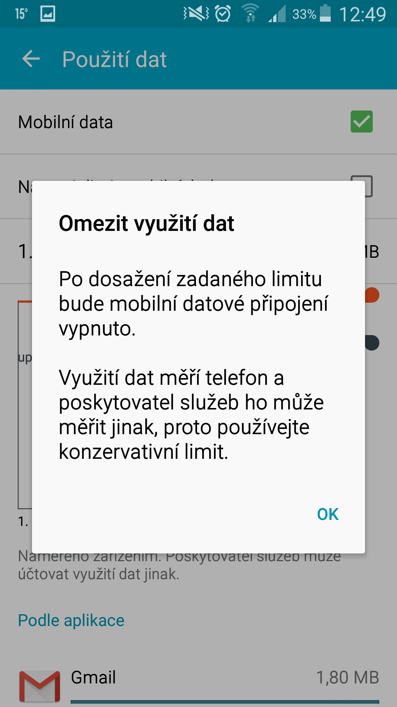Select the orange limit slider handle
The image size is (397, 707).
pos(372,295)
